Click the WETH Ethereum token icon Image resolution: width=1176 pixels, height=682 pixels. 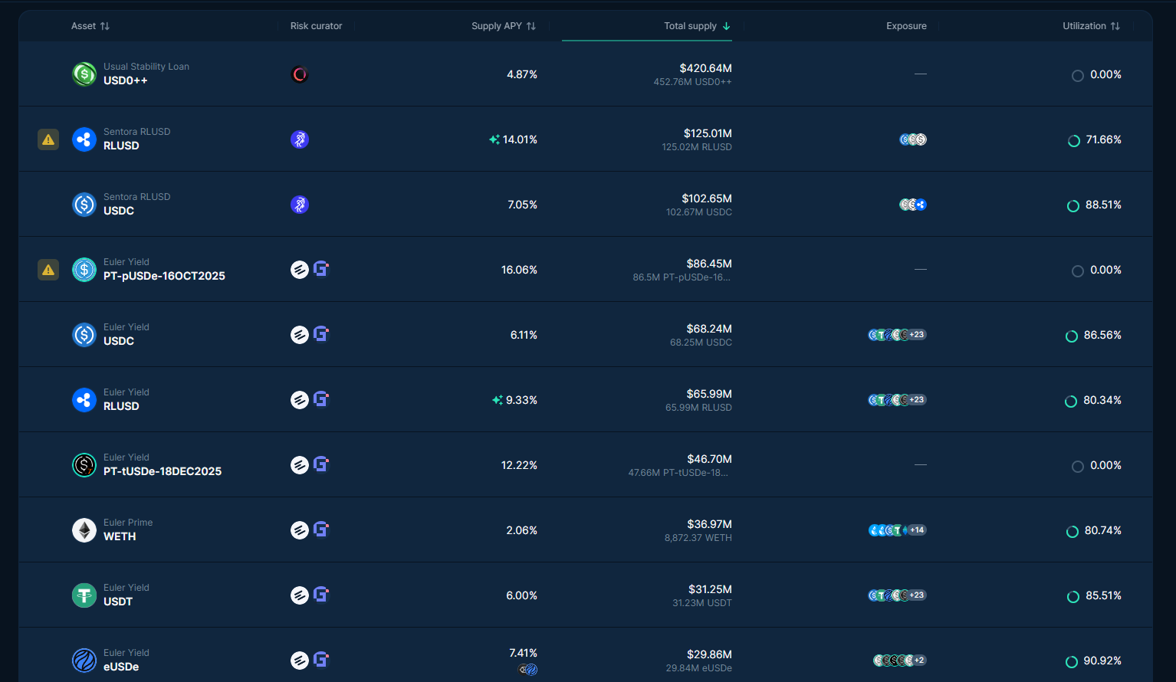click(84, 530)
